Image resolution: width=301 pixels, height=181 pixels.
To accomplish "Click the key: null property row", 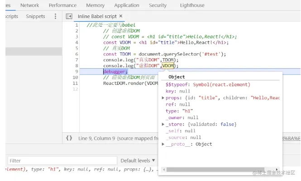I will click(x=178, y=91).
